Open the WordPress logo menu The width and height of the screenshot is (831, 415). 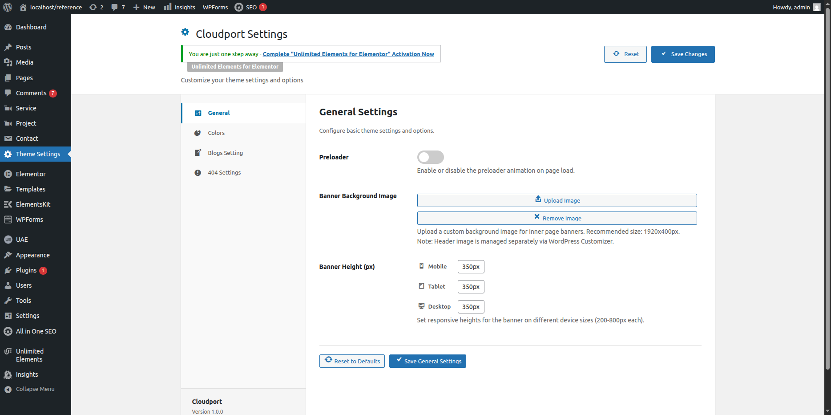click(x=8, y=7)
